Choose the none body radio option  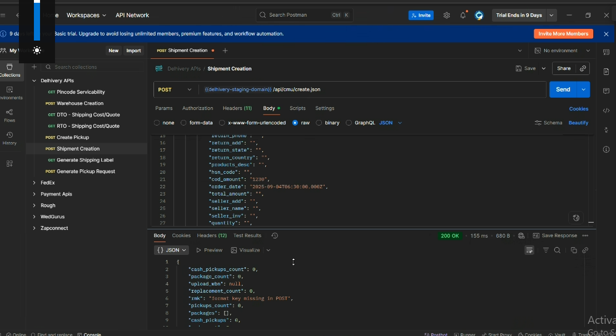coord(157,123)
